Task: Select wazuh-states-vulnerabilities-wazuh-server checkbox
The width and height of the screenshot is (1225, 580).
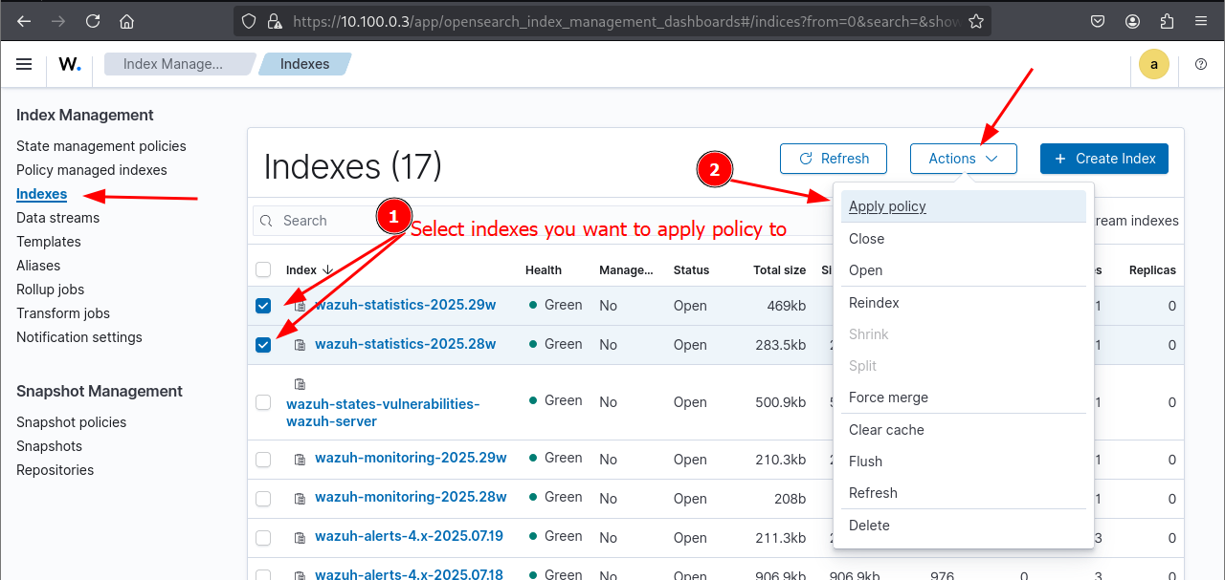Action: tap(263, 402)
